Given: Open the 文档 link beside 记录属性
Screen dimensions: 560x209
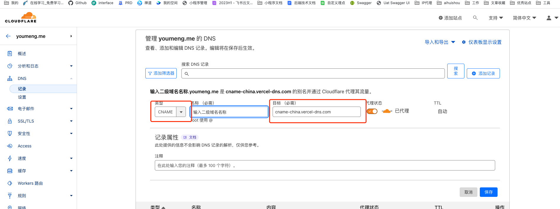Looking at the screenshot, I should tap(190, 137).
